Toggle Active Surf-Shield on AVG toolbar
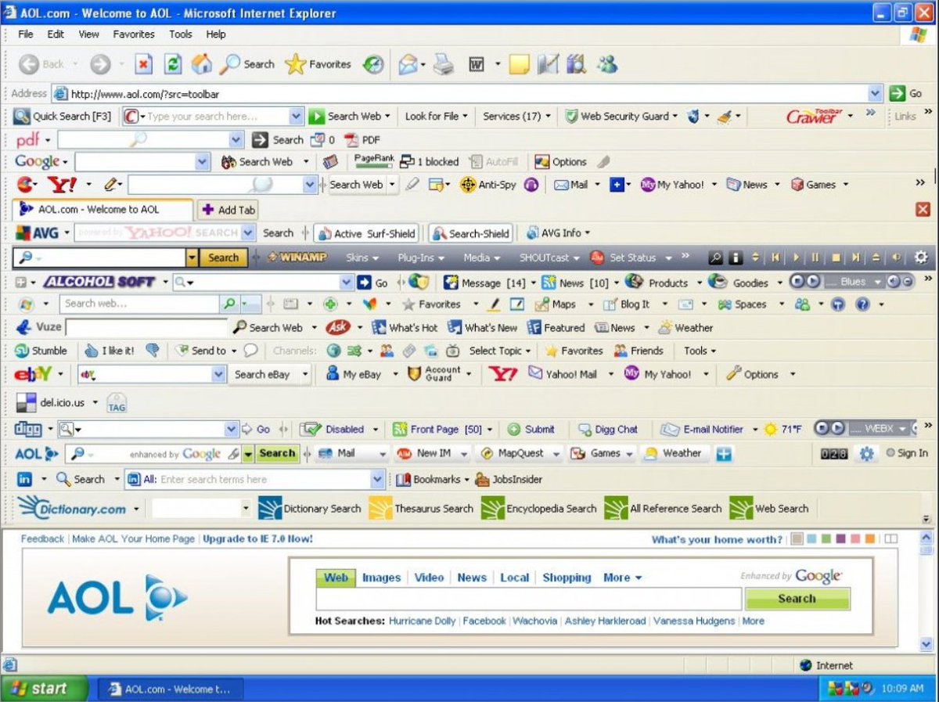 coord(365,233)
